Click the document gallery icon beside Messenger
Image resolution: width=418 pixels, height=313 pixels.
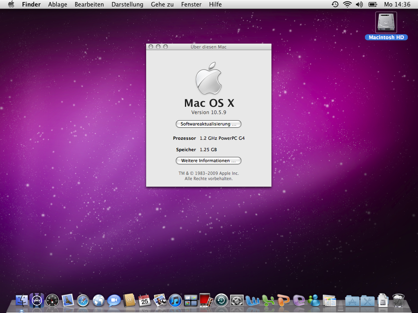(329, 301)
